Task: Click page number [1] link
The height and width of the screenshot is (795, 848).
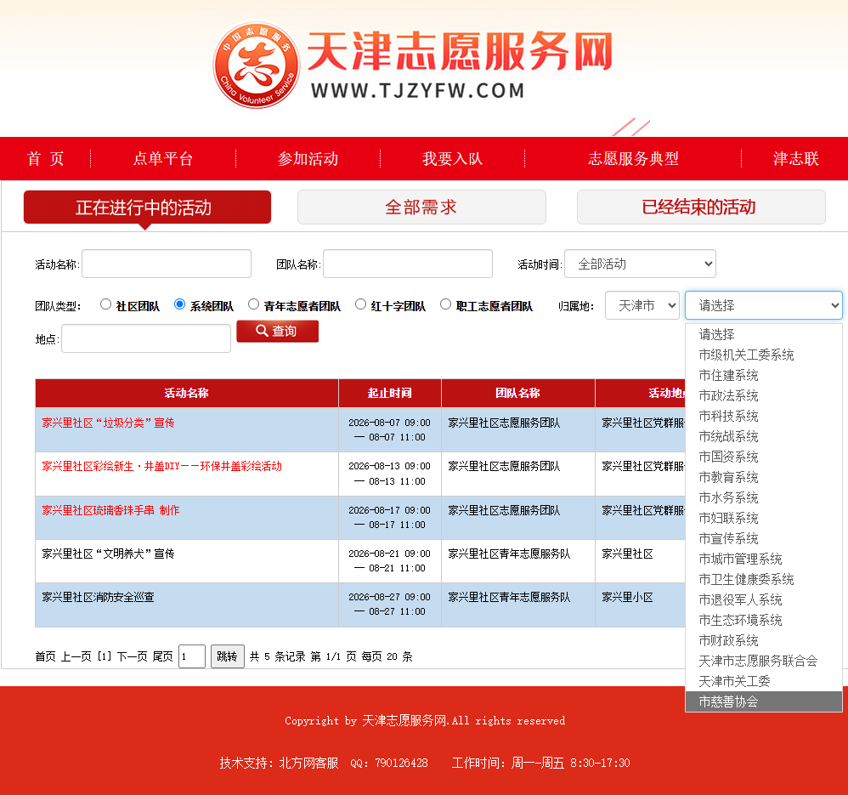Action: pyautogui.click(x=105, y=656)
